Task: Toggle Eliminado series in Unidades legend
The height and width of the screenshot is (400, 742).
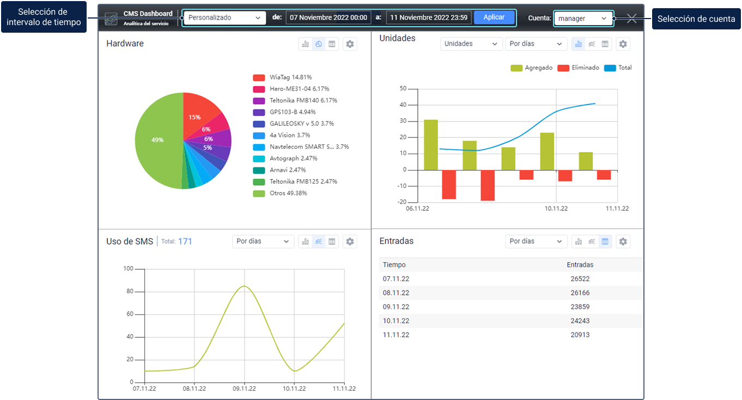Action: pos(578,68)
